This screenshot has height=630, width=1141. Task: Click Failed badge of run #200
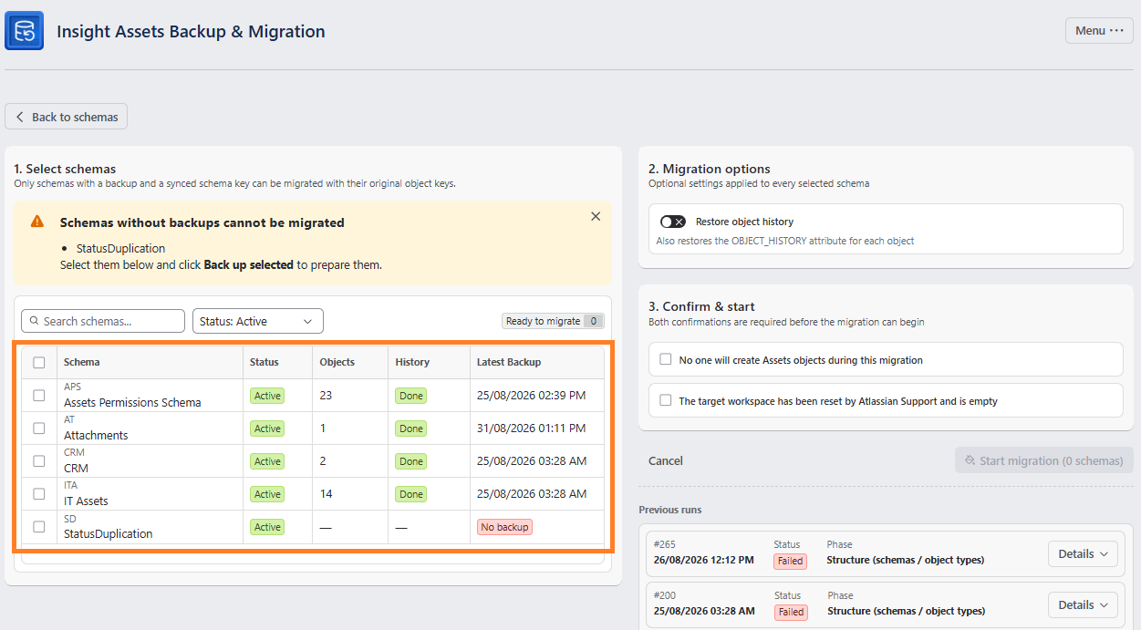pyautogui.click(x=790, y=612)
